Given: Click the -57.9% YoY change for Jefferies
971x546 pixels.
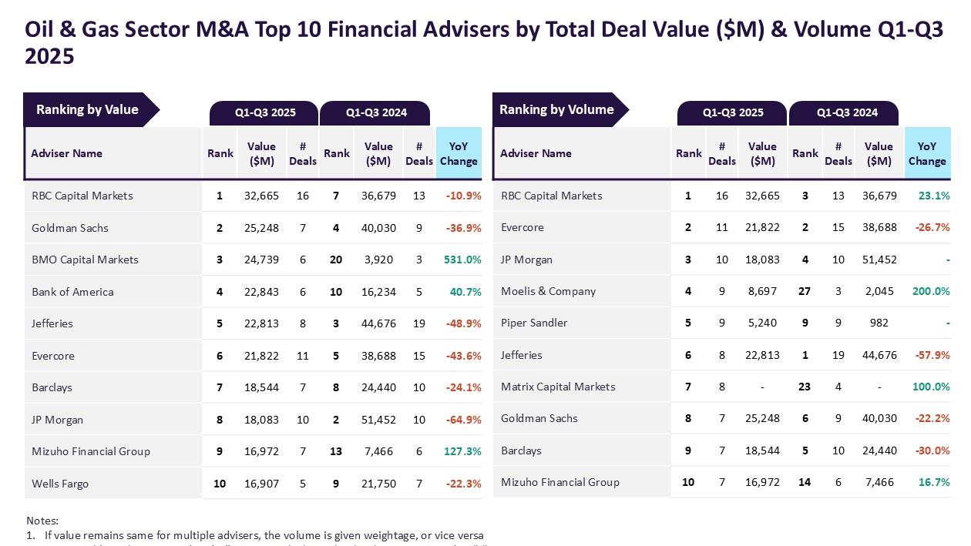Looking at the screenshot, I should [932, 355].
